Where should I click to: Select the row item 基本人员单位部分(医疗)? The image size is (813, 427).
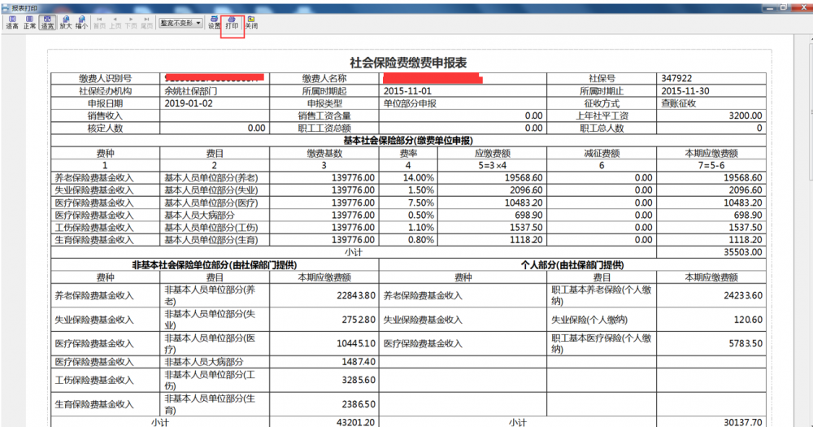pyautogui.click(x=211, y=203)
